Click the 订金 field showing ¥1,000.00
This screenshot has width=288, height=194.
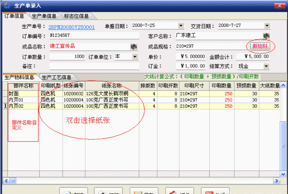191,66
